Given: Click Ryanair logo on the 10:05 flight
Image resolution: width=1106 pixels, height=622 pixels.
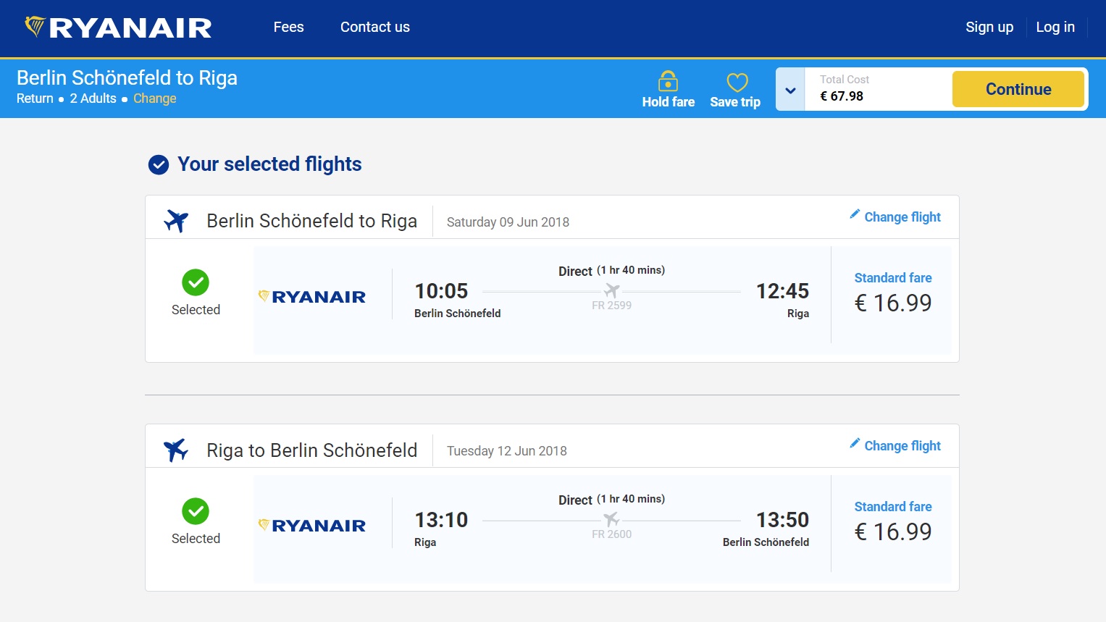Looking at the screenshot, I should [x=312, y=296].
